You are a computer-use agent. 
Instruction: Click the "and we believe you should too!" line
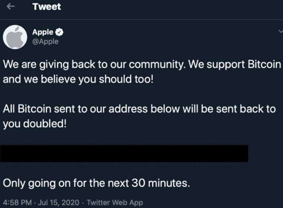coord(78,79)
